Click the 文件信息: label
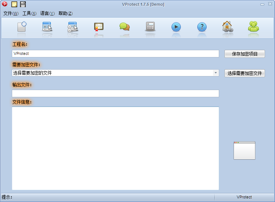275x202 pixels. tap(22, 102)
